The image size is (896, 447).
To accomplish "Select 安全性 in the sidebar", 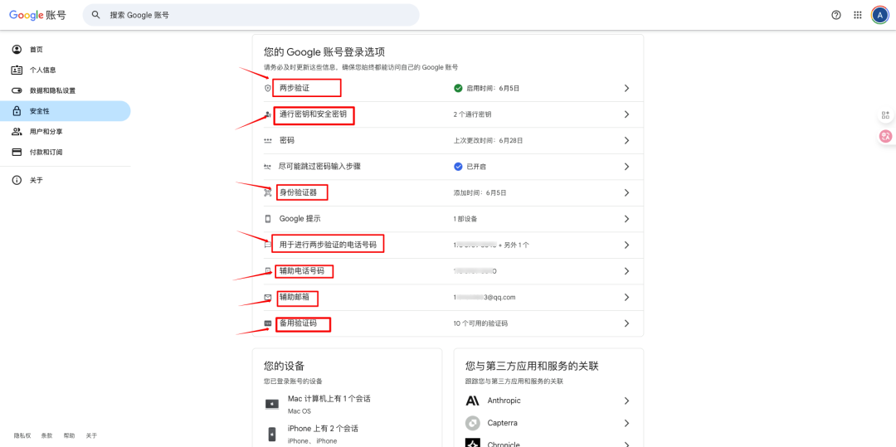I will 66,111.
